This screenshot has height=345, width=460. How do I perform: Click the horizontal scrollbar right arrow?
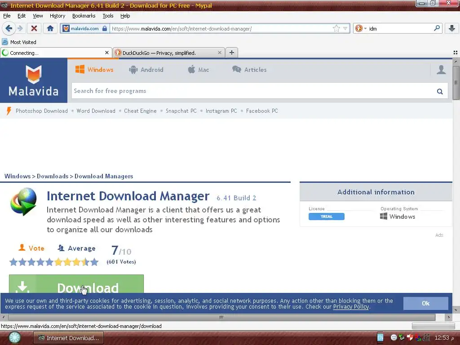coord(449,317)
